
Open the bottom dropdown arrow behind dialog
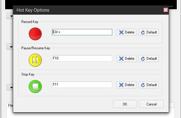coord(10,88)
